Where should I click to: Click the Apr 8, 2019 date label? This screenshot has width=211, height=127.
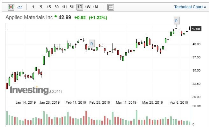click(x=179, y=102)
